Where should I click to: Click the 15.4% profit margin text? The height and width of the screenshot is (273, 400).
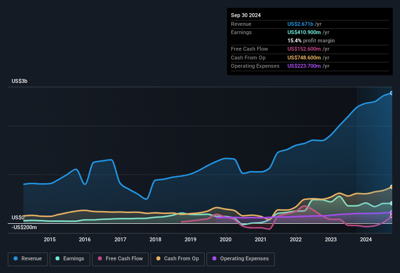pos(311,40)
